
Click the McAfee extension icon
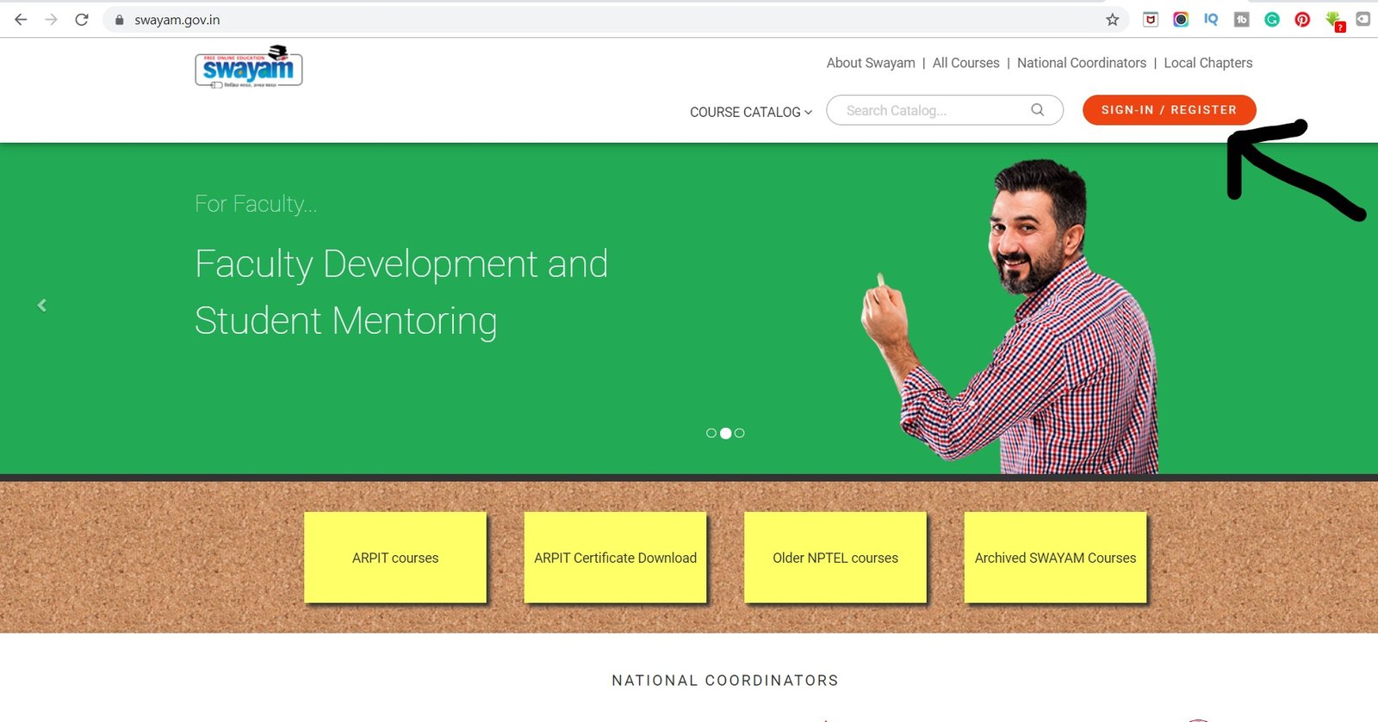[x=1151, y=19]
